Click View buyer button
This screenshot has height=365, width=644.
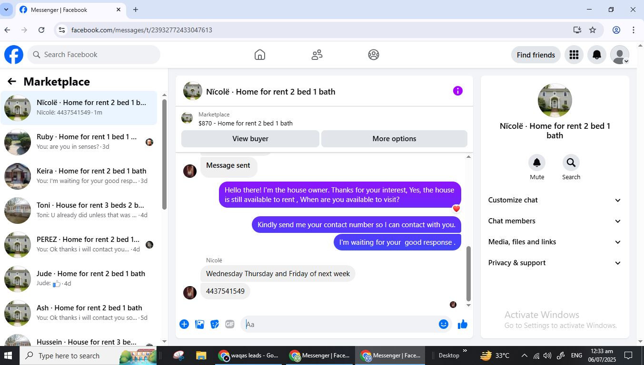click(250, 139)
